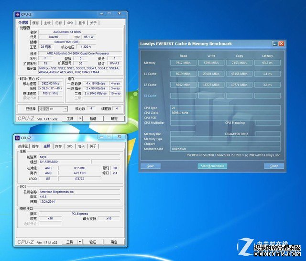The height and width of the screenshot is (261, 306).
Task: Click the bus speed value 100.51 MHz
Action: point(50,93)
